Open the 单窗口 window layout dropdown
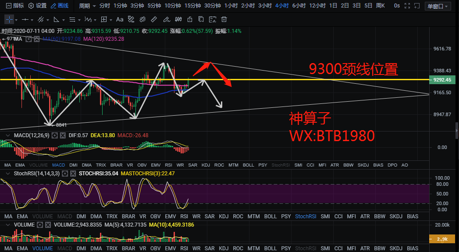 [438, 6]
